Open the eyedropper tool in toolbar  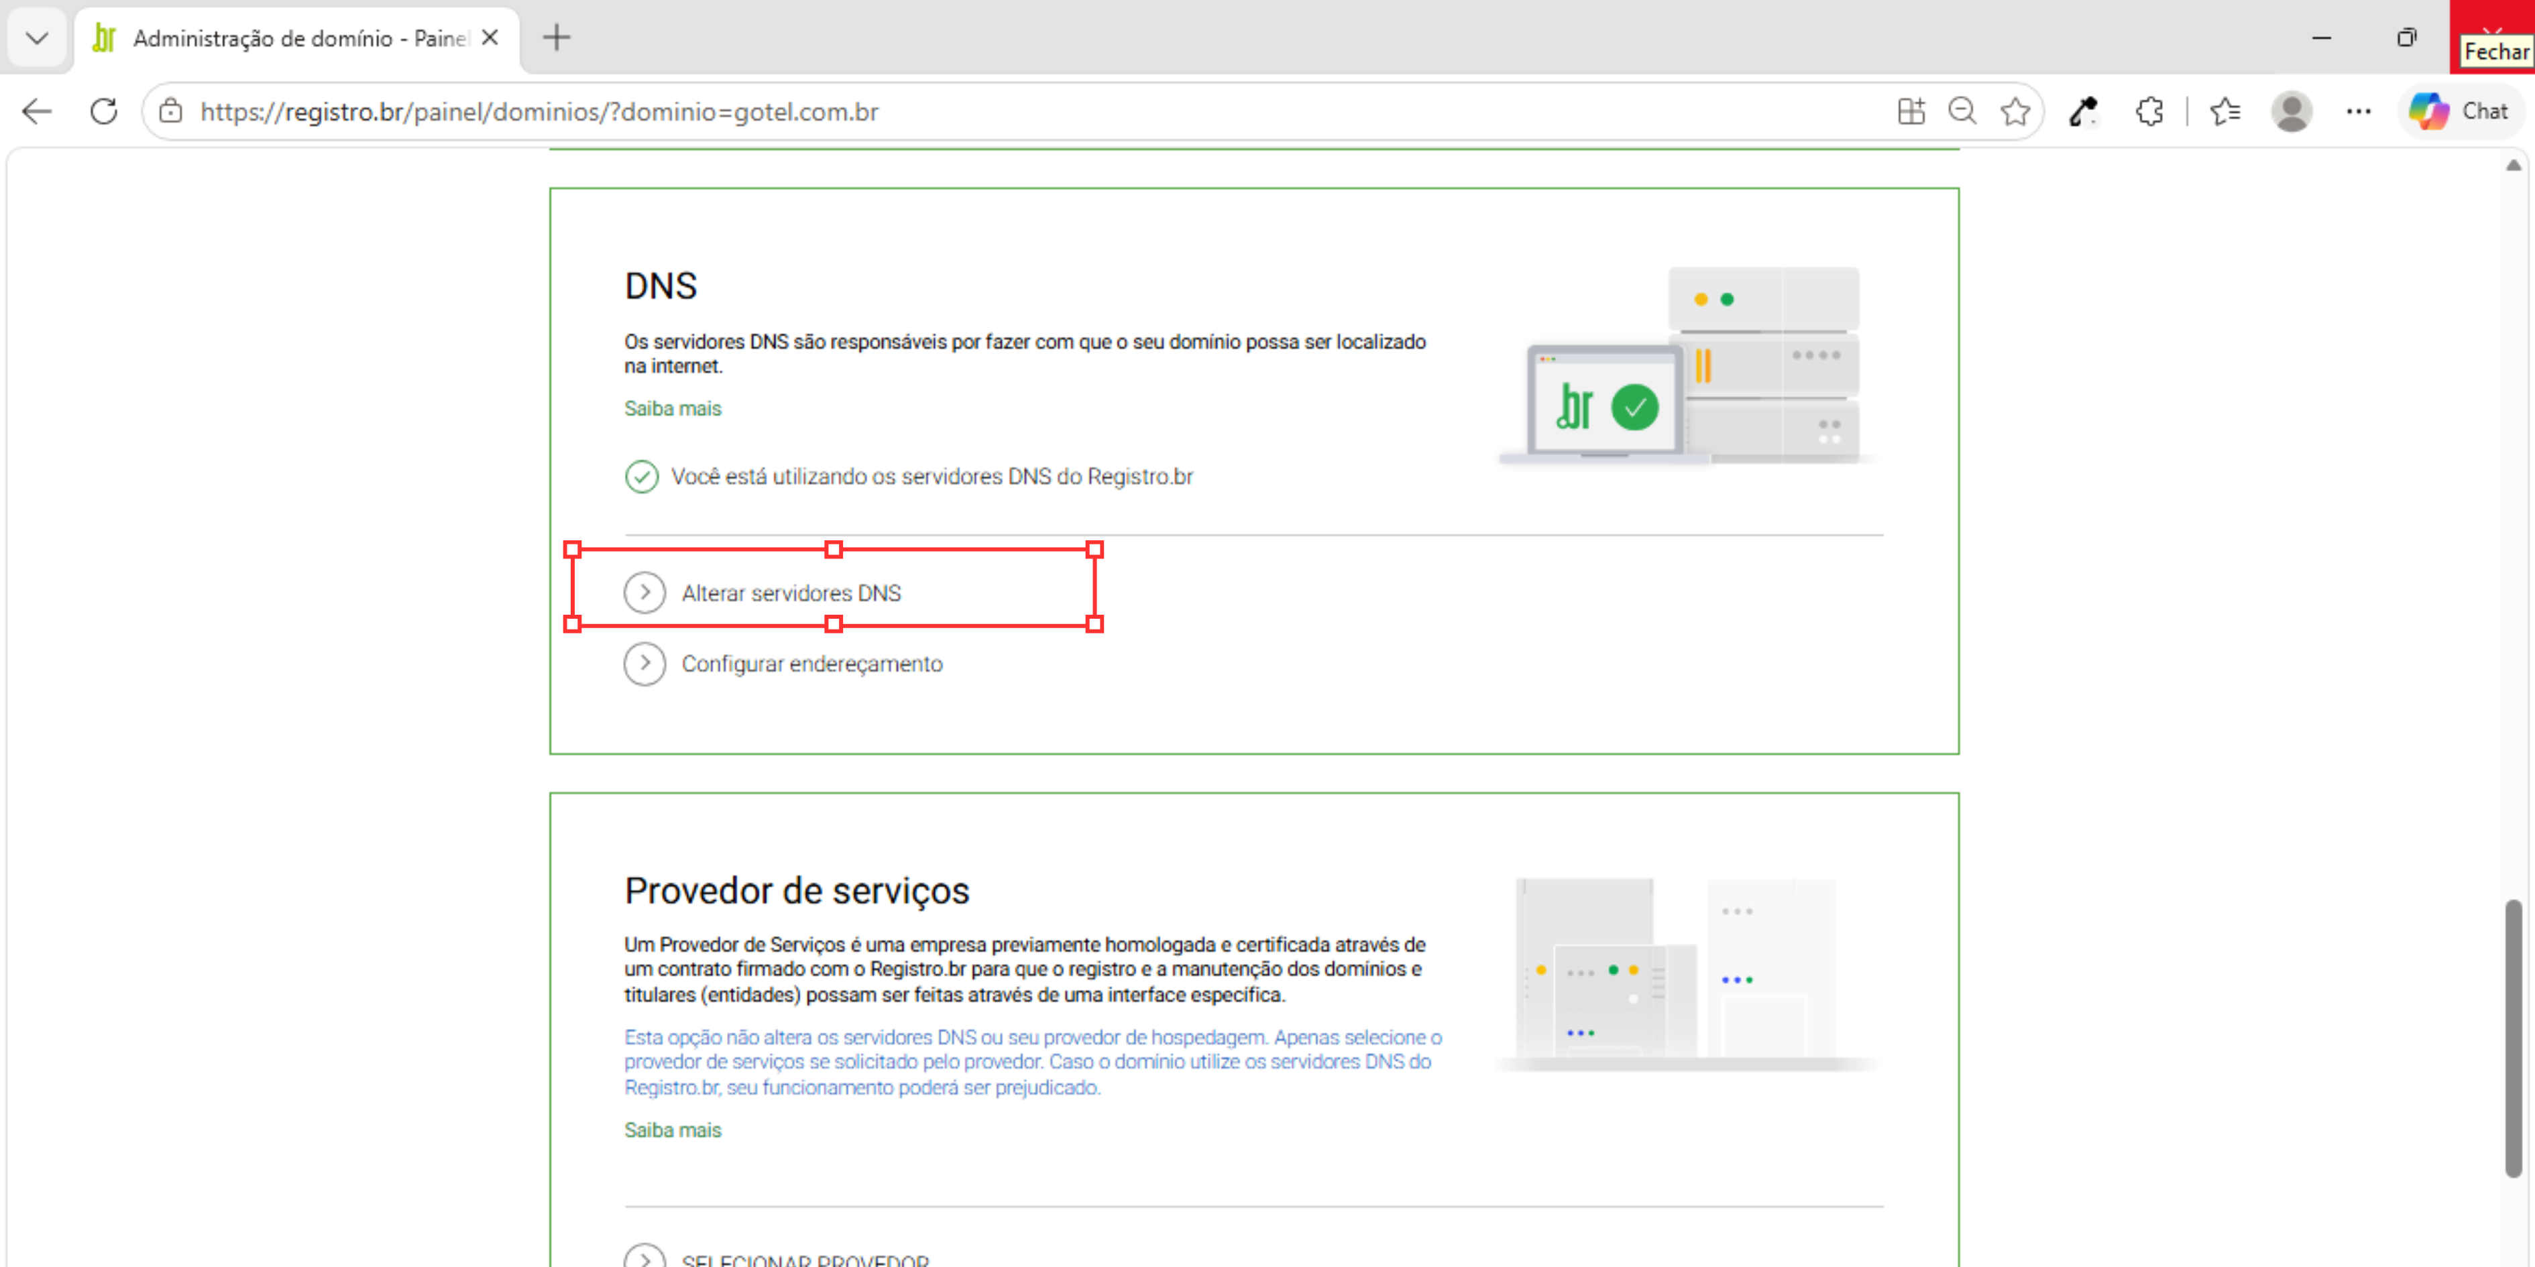tap(2082, 111)
